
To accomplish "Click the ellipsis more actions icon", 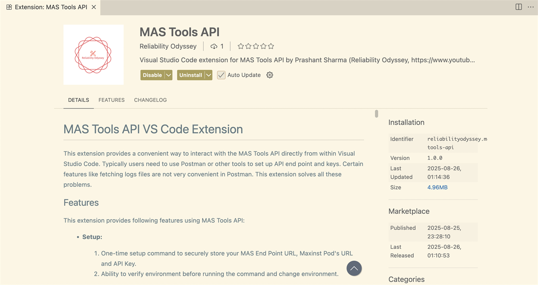I will click(531, 7).
